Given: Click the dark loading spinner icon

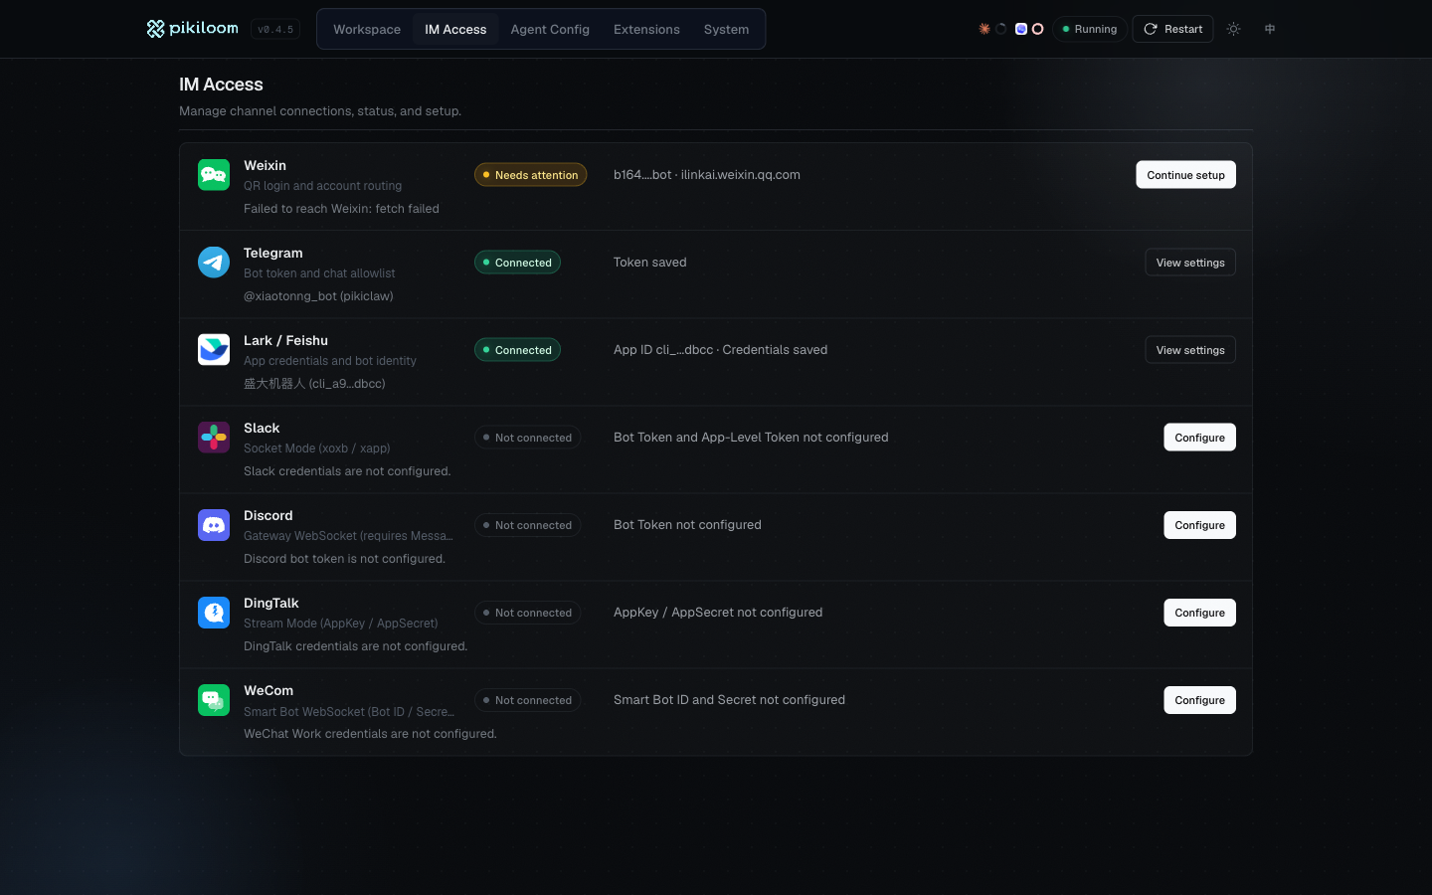Looking at the screenshot, I should [x=1001, y=29].
